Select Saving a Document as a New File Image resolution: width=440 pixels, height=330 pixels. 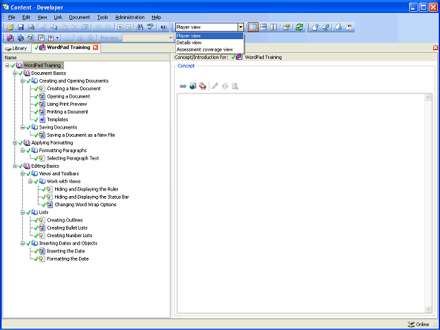click(81, 135)
